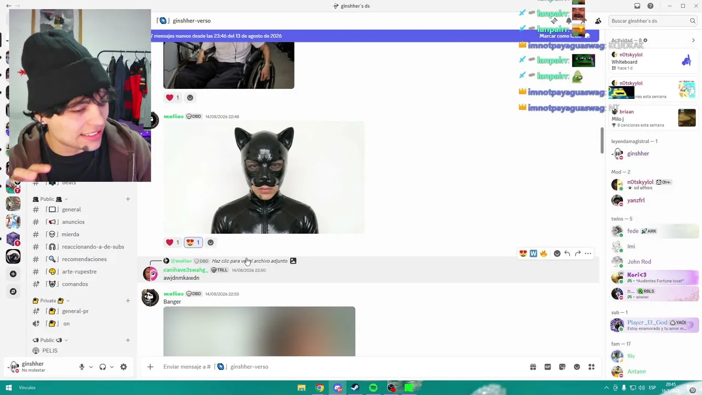Open the sticker picker

click(x=562, y=367)
